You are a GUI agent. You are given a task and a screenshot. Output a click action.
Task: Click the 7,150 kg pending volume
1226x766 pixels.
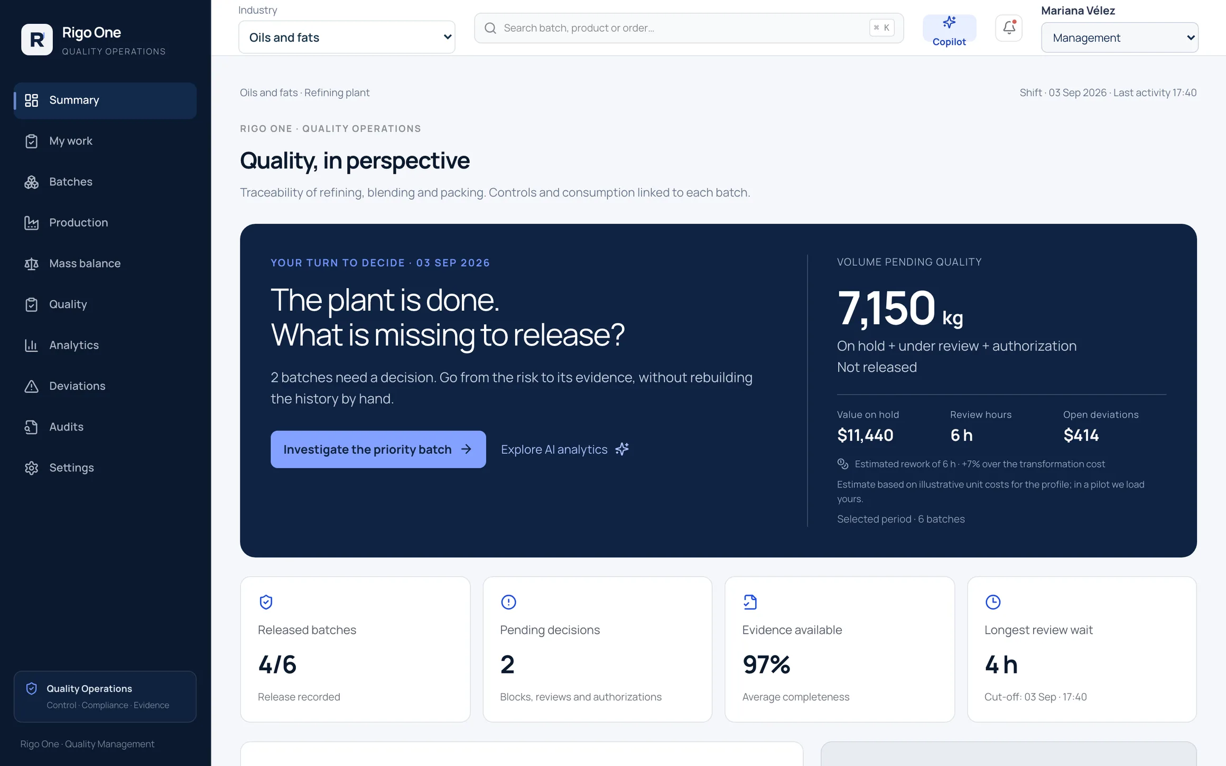(900, 308)
